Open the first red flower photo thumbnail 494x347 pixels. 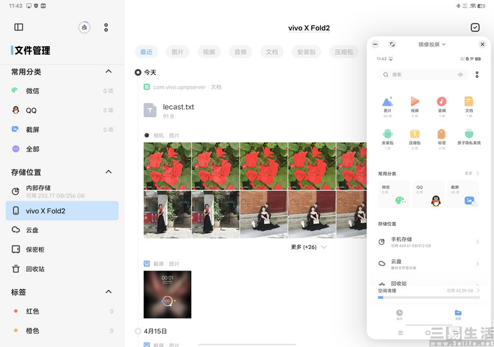(167, 166)
